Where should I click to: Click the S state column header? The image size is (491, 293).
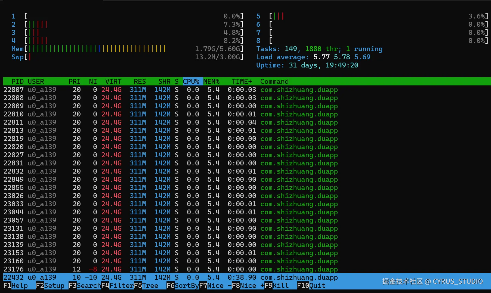tap(177, 81)
